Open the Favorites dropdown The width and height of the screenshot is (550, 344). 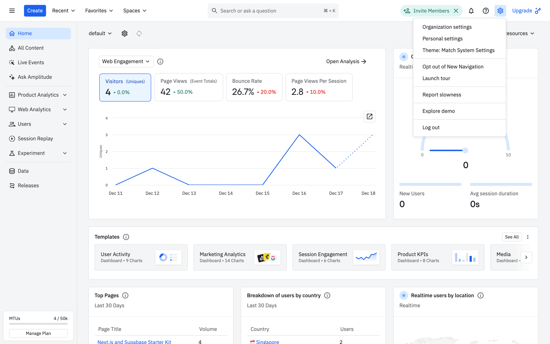[x=99, y=11]
